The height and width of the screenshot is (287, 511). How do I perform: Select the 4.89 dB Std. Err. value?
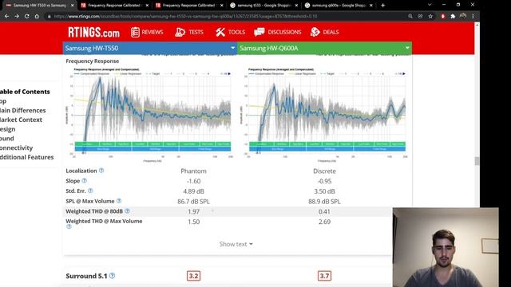tap(193, 191)
